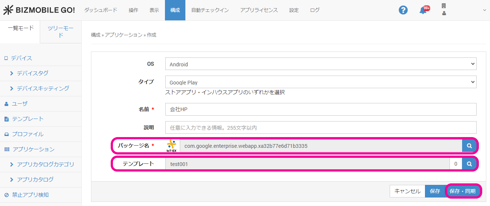Image resolution: width=490 pixels, height=206 pixels.
Task: Open 禁止アプリ検知 in the sidebar
Action: 30,195
